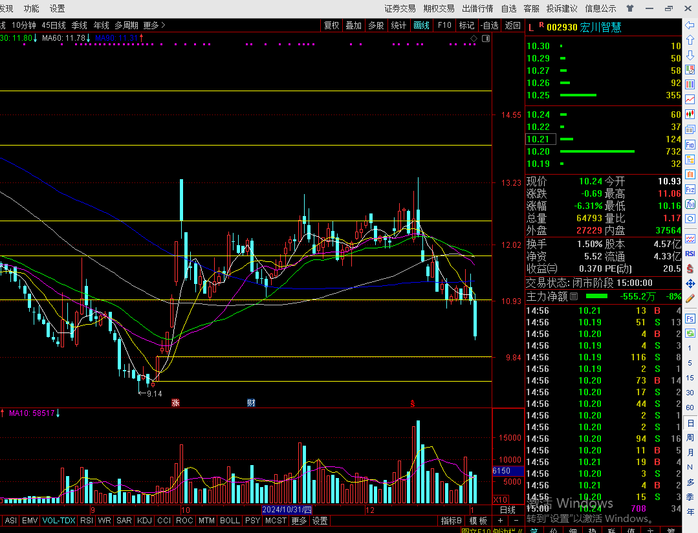Click the 返回 return button
This screenshot has width=698, height=533.
point(513,25)
